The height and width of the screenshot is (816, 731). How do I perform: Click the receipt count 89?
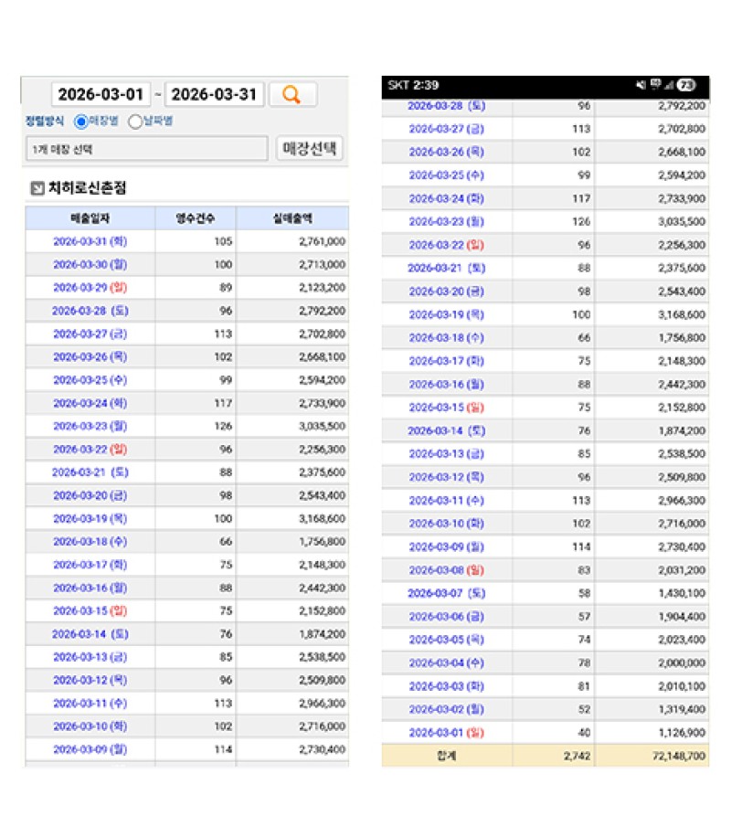(x=226, y=287)
